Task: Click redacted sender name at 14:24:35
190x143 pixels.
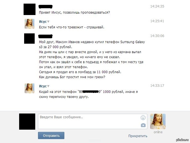Action: click(45, 6)
